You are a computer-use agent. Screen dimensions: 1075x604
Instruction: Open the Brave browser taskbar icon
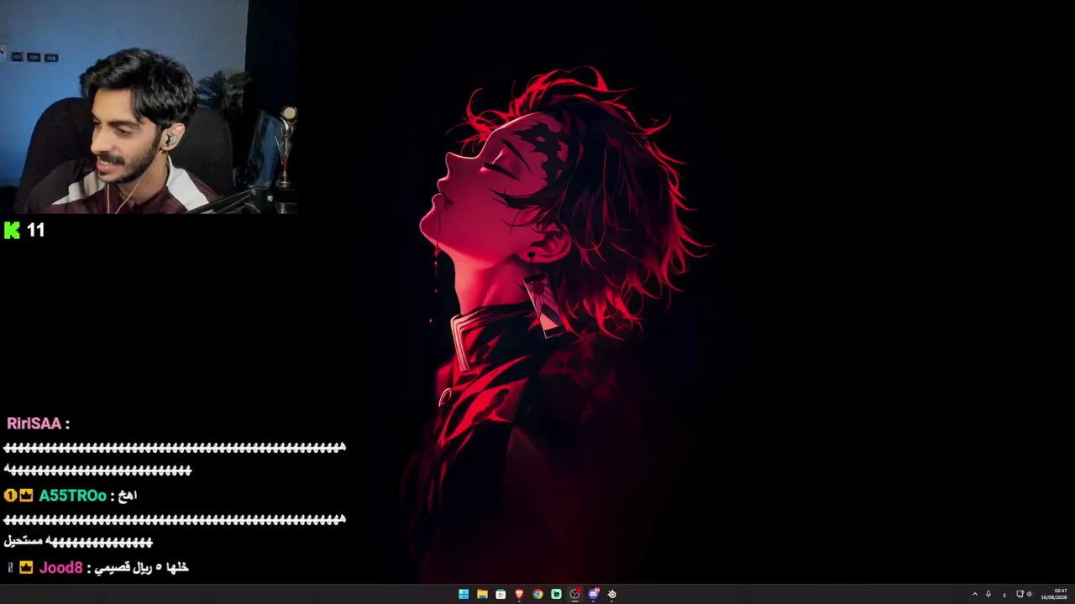click(519, 594)
